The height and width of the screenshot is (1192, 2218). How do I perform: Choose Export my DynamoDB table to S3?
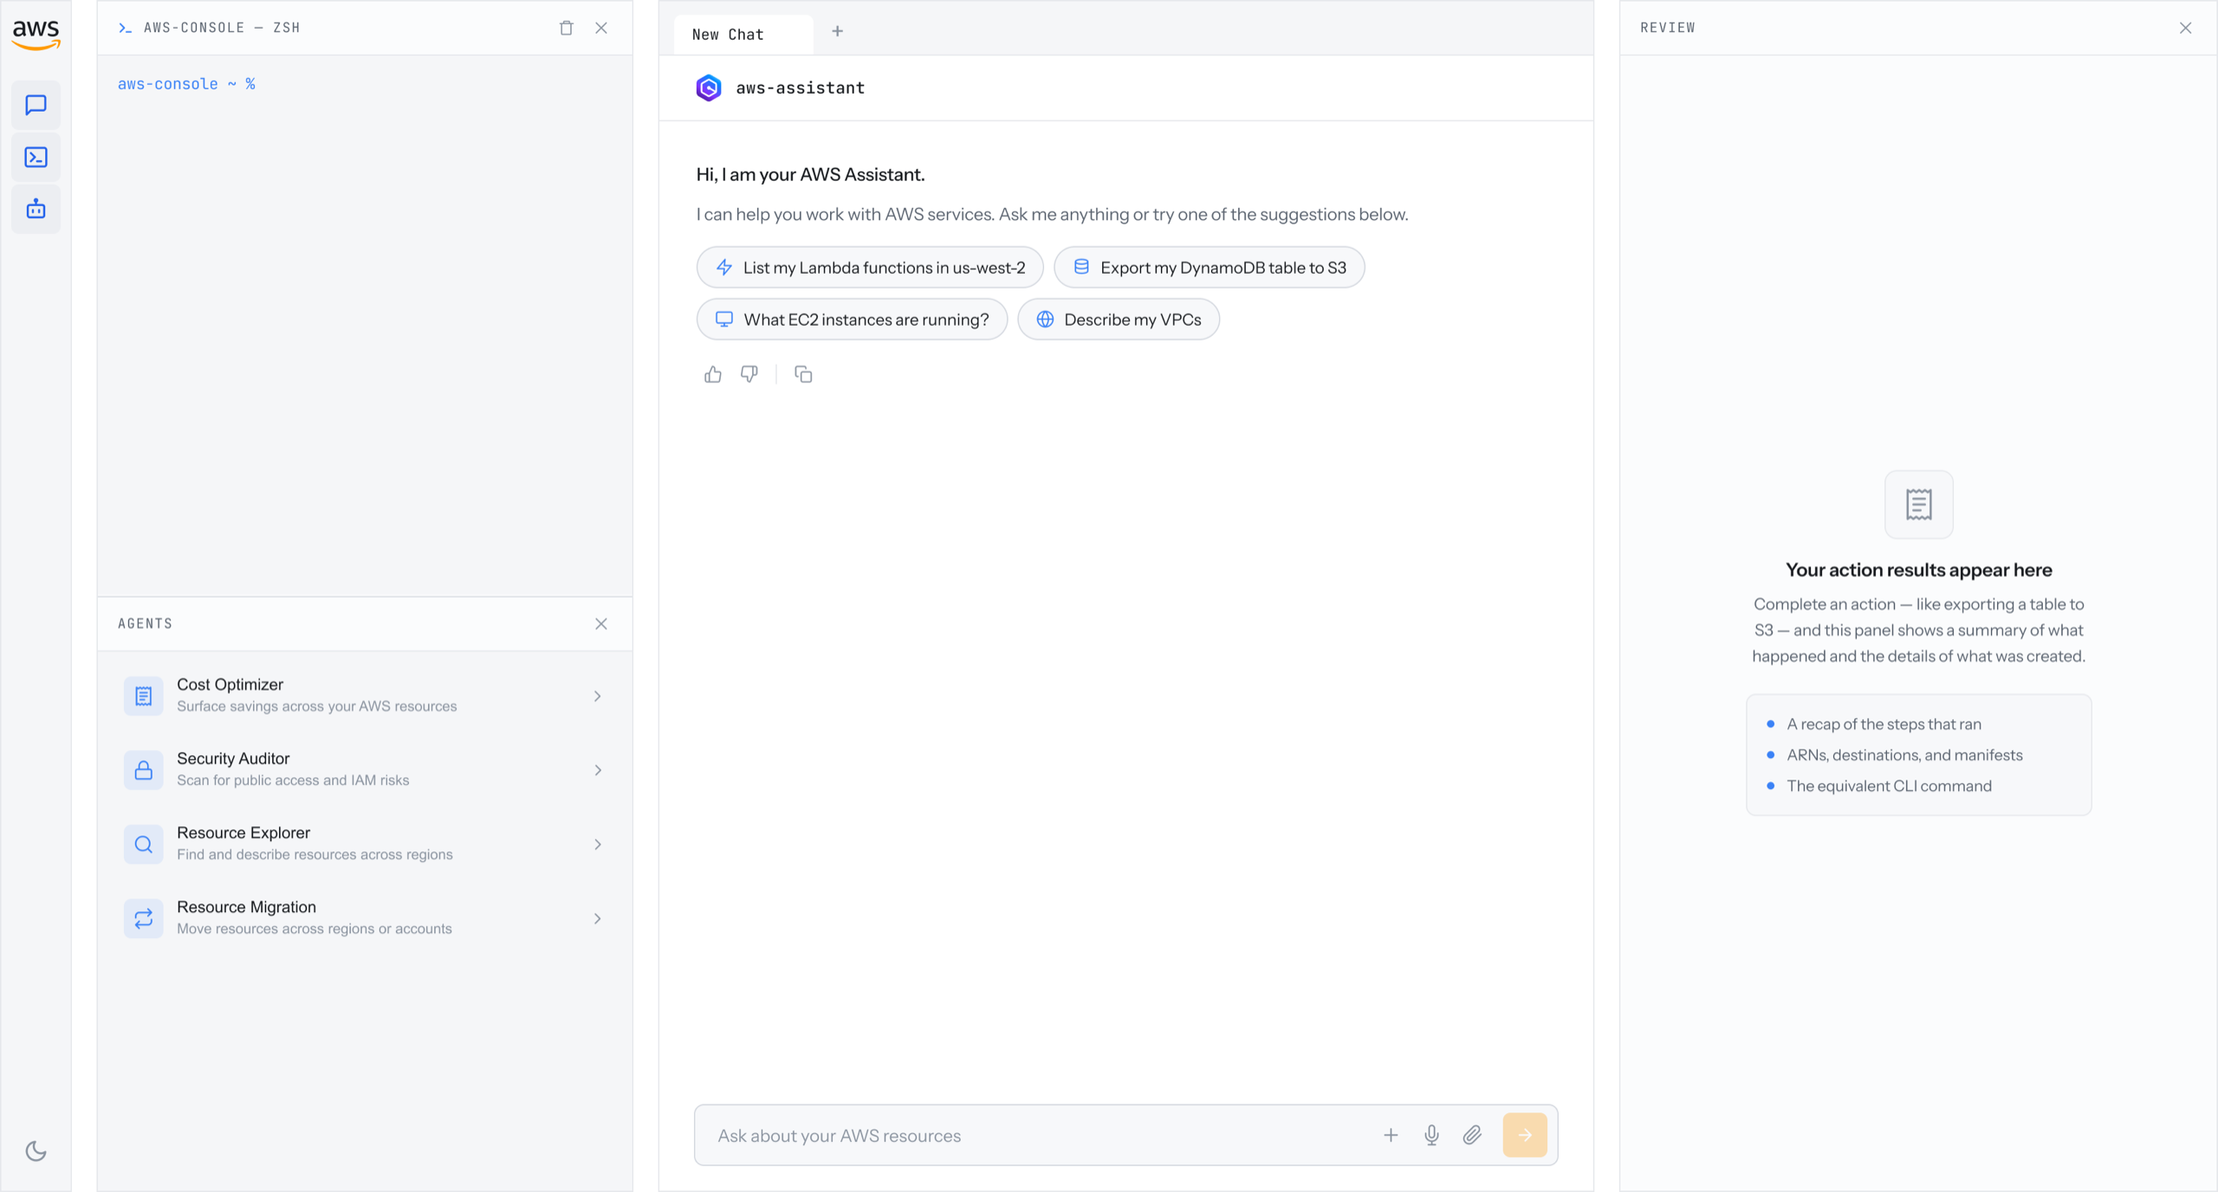[x=1209, y=268]
